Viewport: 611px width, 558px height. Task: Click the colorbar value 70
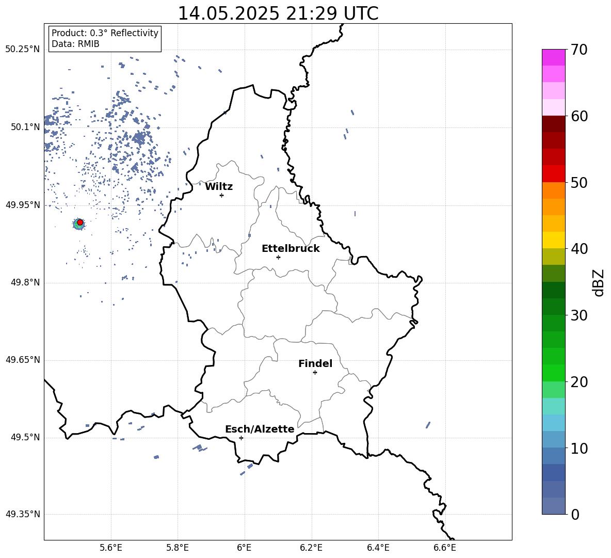[x=579, y=50]
